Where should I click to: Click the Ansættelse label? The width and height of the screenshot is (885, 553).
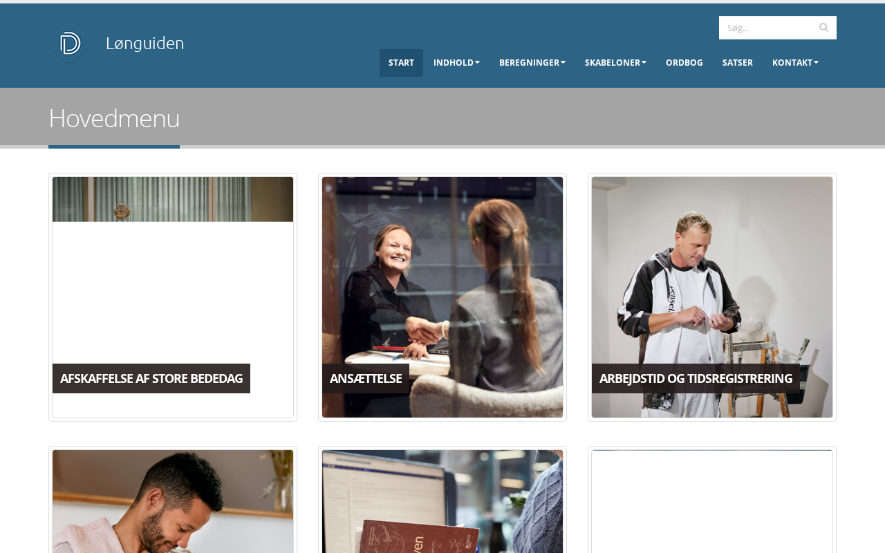(366, 378)
